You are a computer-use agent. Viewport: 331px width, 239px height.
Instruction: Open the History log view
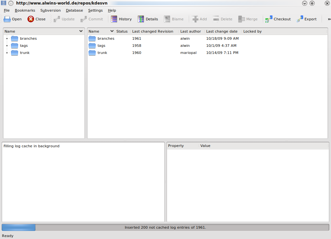click(114, 19)
